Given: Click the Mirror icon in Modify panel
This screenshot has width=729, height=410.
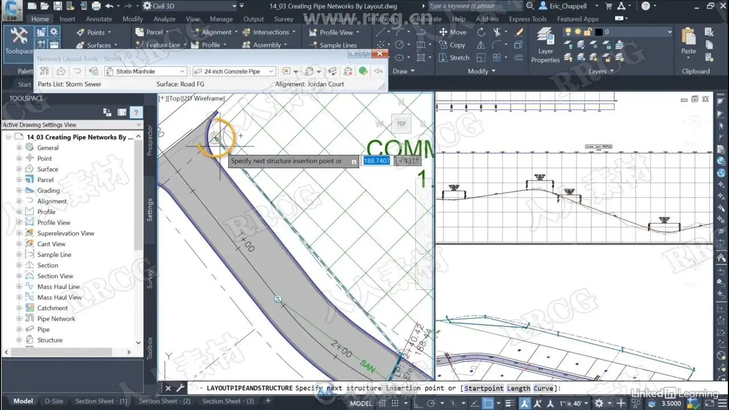Looking at the screenshot, I should click(481, 45).
